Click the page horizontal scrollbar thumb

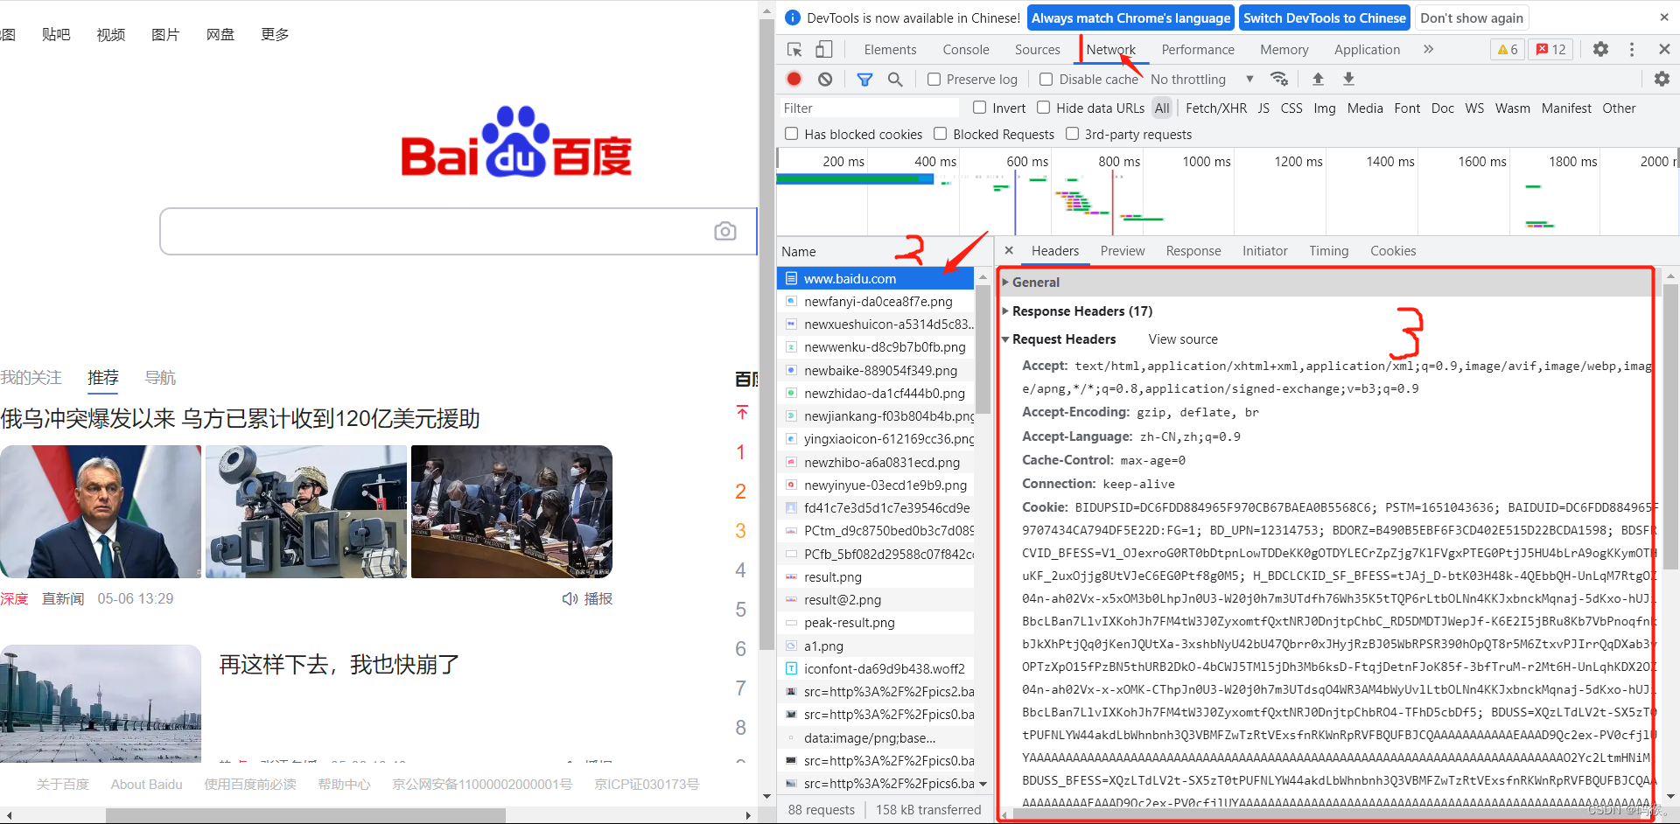(x=305, y=815)
